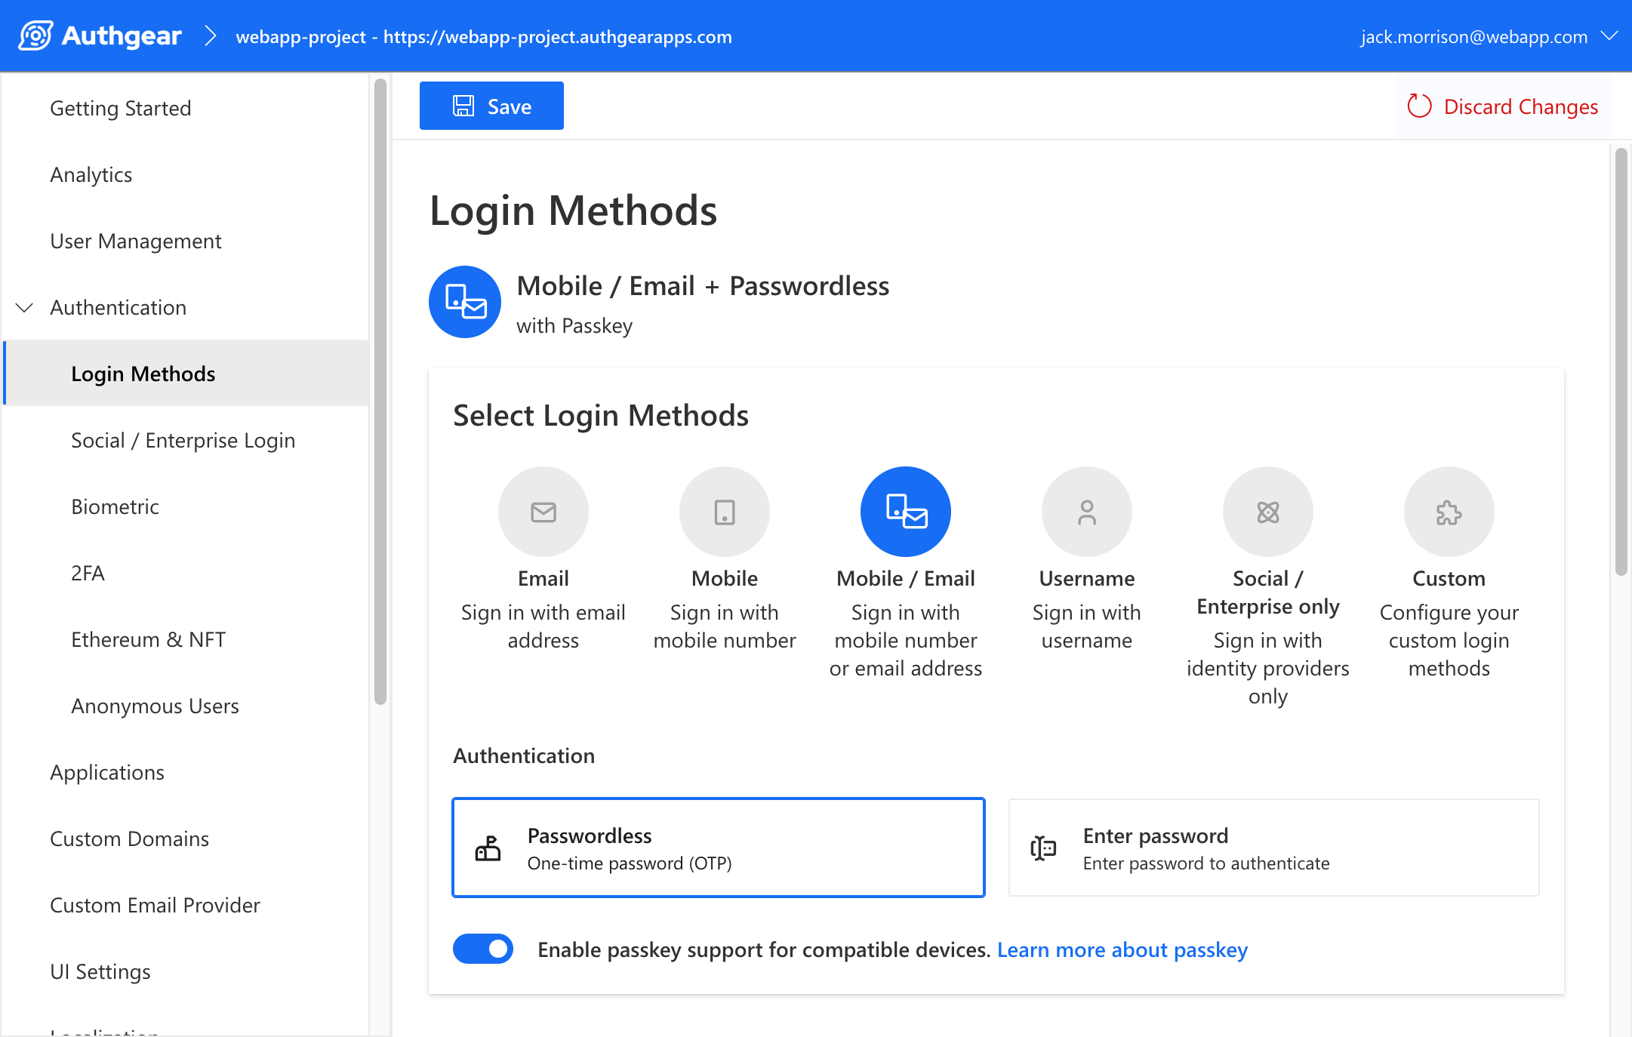The width and height of the screenshot is (1632, 1037).
Task: Disable passkey support for compatible devices
Action: (x=483, y=949)
